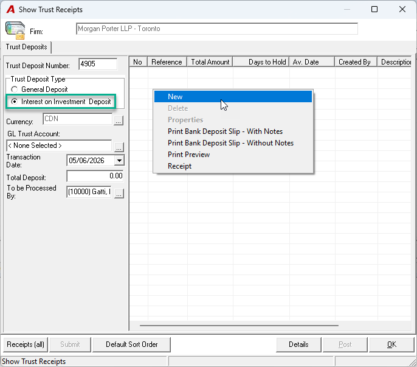
Task: Open the To be Processed By ellipsis button
Action: [x=119, y=194]
